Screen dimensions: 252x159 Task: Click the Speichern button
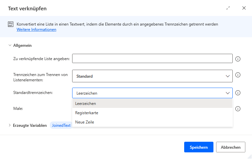pos(199,147)
